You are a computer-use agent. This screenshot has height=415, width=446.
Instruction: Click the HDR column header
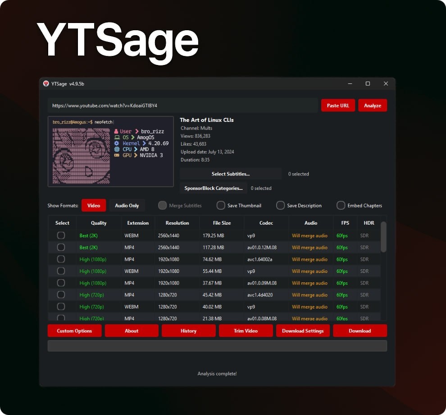pyautogui.click(x=369, y=223)
